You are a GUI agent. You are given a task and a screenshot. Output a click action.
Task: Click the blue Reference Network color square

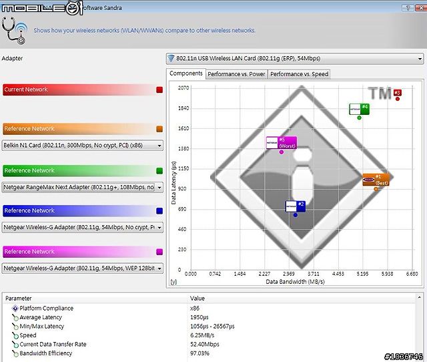159,210
